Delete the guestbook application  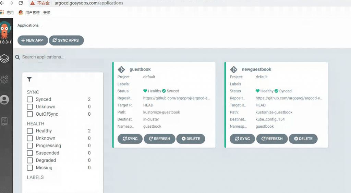(191, 139)
